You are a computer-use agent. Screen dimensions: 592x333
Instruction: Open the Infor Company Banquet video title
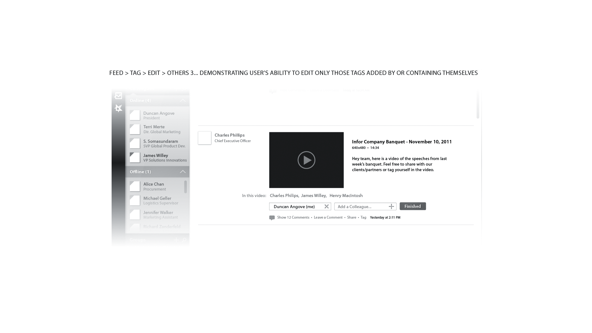(402, 142)
